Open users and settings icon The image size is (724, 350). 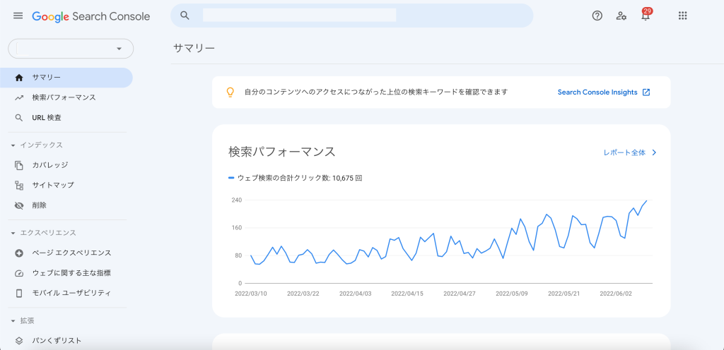coord(621,16)
